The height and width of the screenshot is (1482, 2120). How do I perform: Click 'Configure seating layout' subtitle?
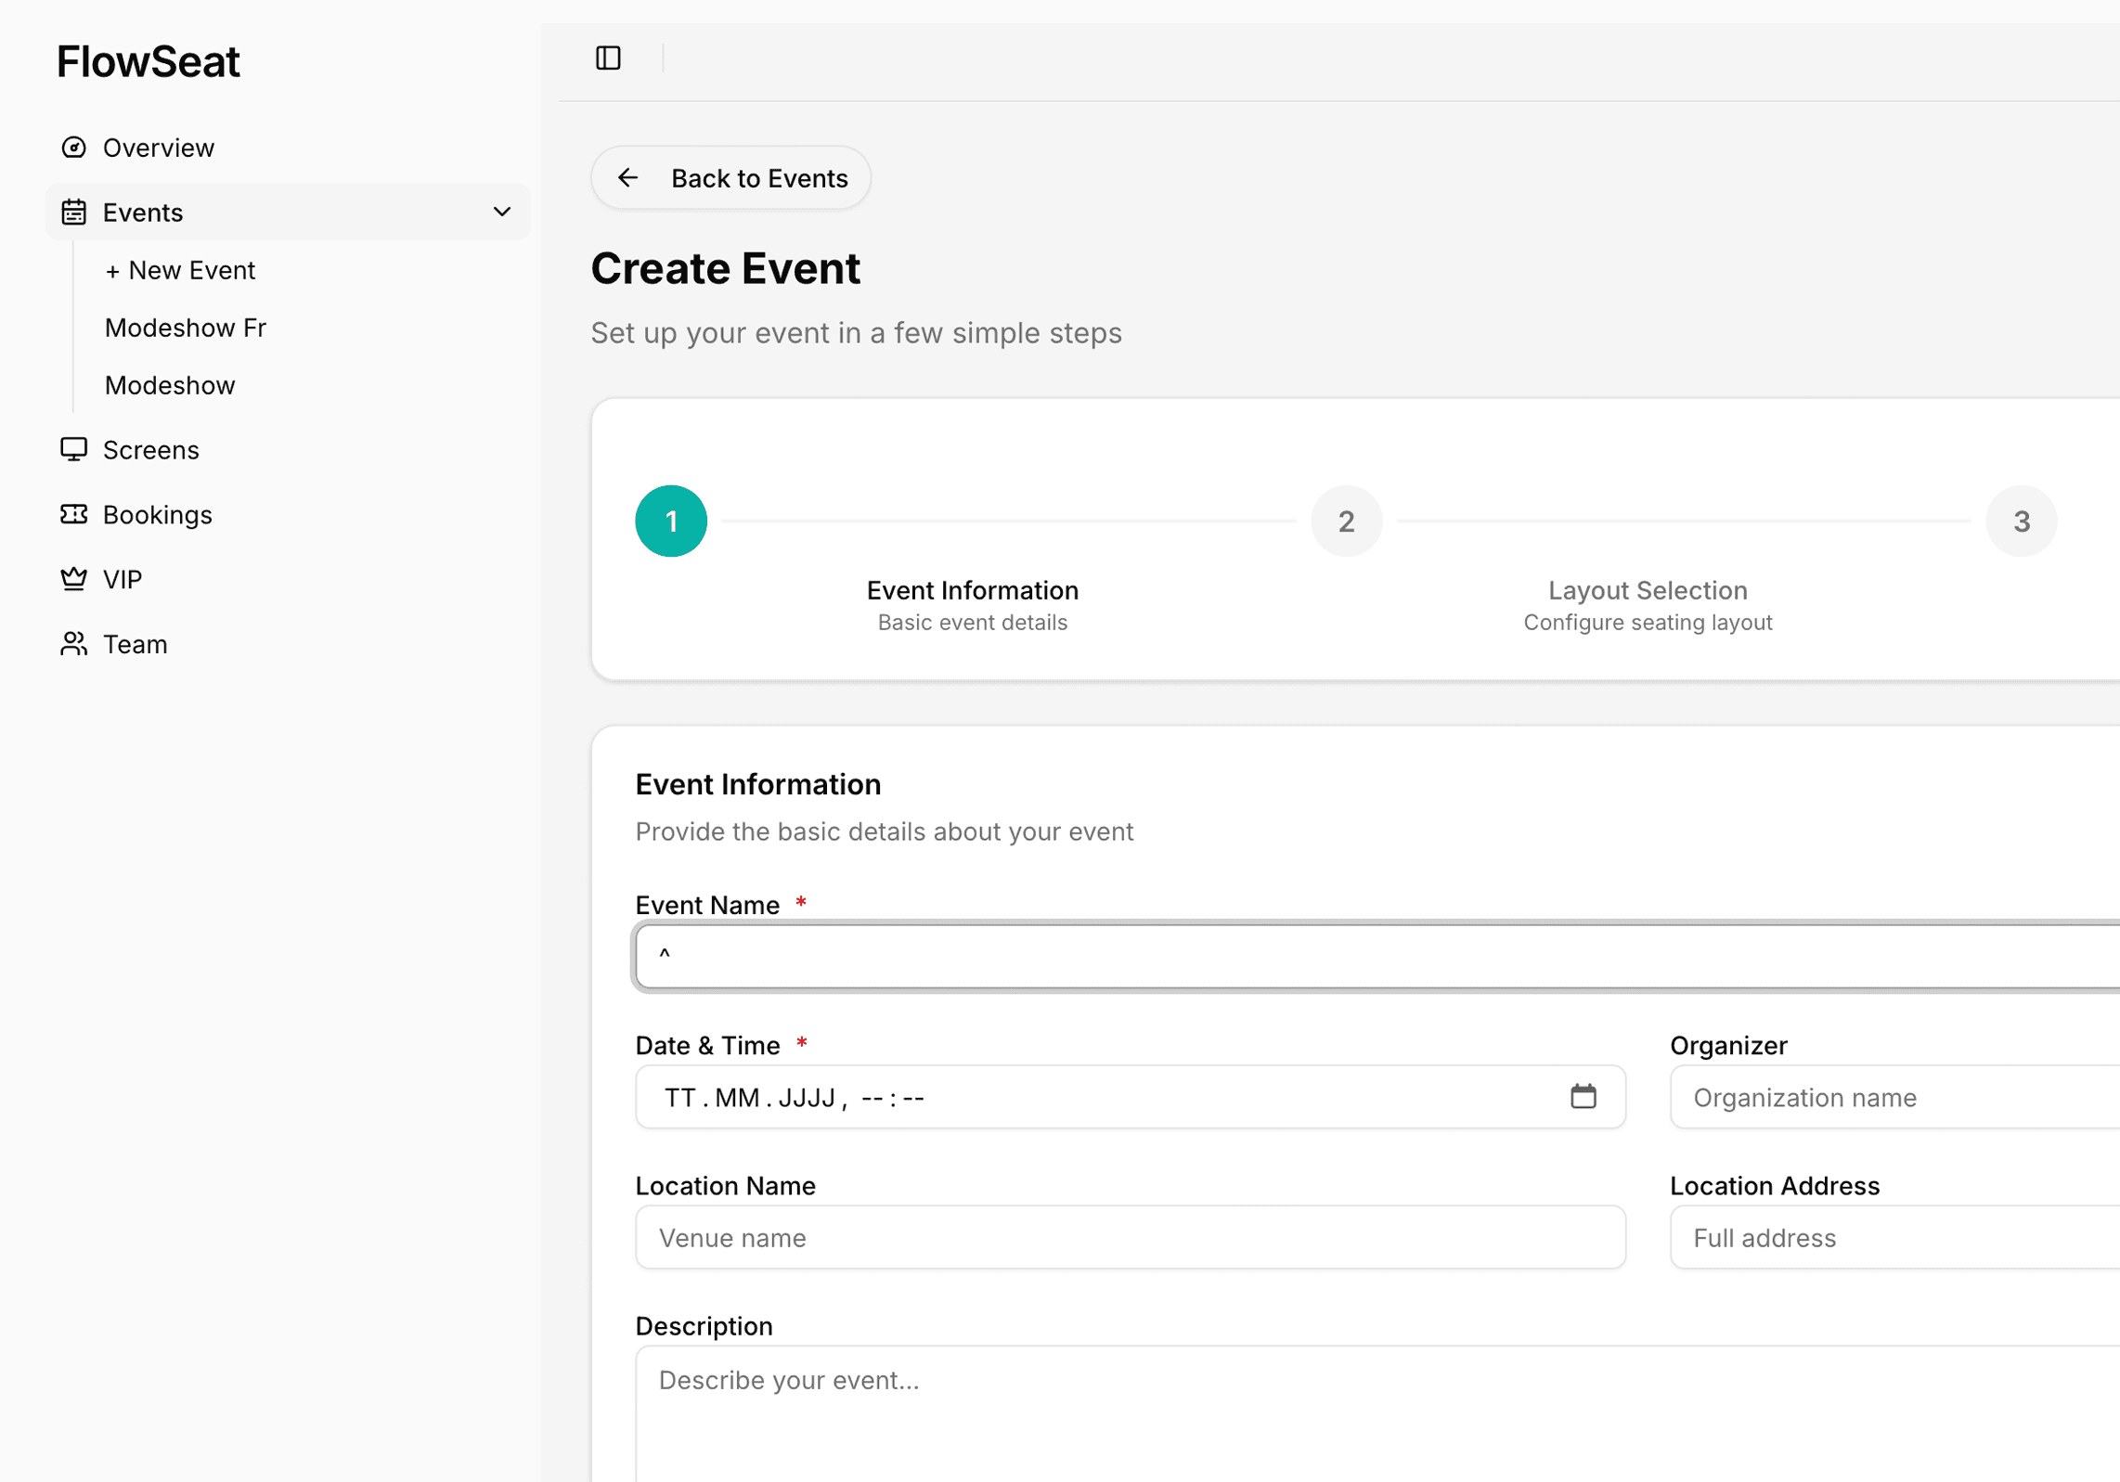1648,622
